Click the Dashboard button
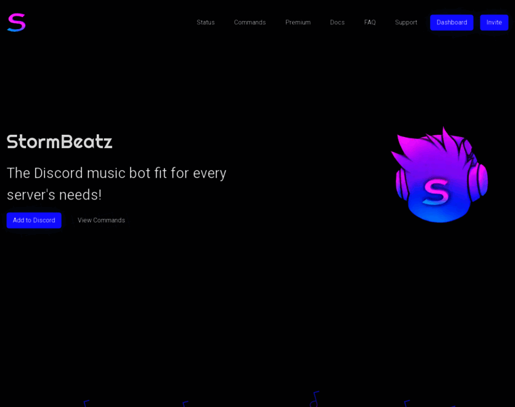The image size is (515, 407). pyautogui.click(x=451, y=22)
